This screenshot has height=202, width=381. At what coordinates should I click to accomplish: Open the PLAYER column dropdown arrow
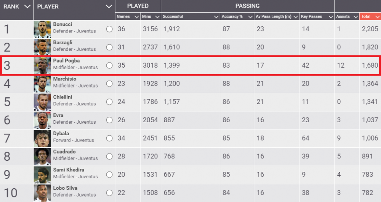[x=109, y=6]
